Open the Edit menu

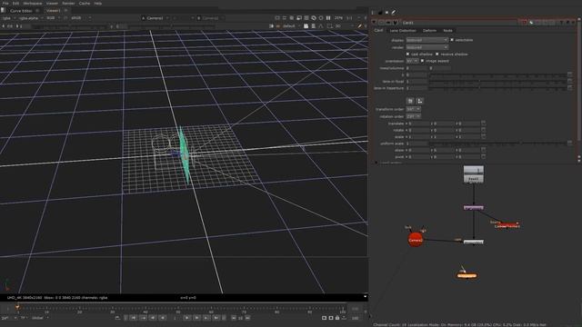click(15, 4)
